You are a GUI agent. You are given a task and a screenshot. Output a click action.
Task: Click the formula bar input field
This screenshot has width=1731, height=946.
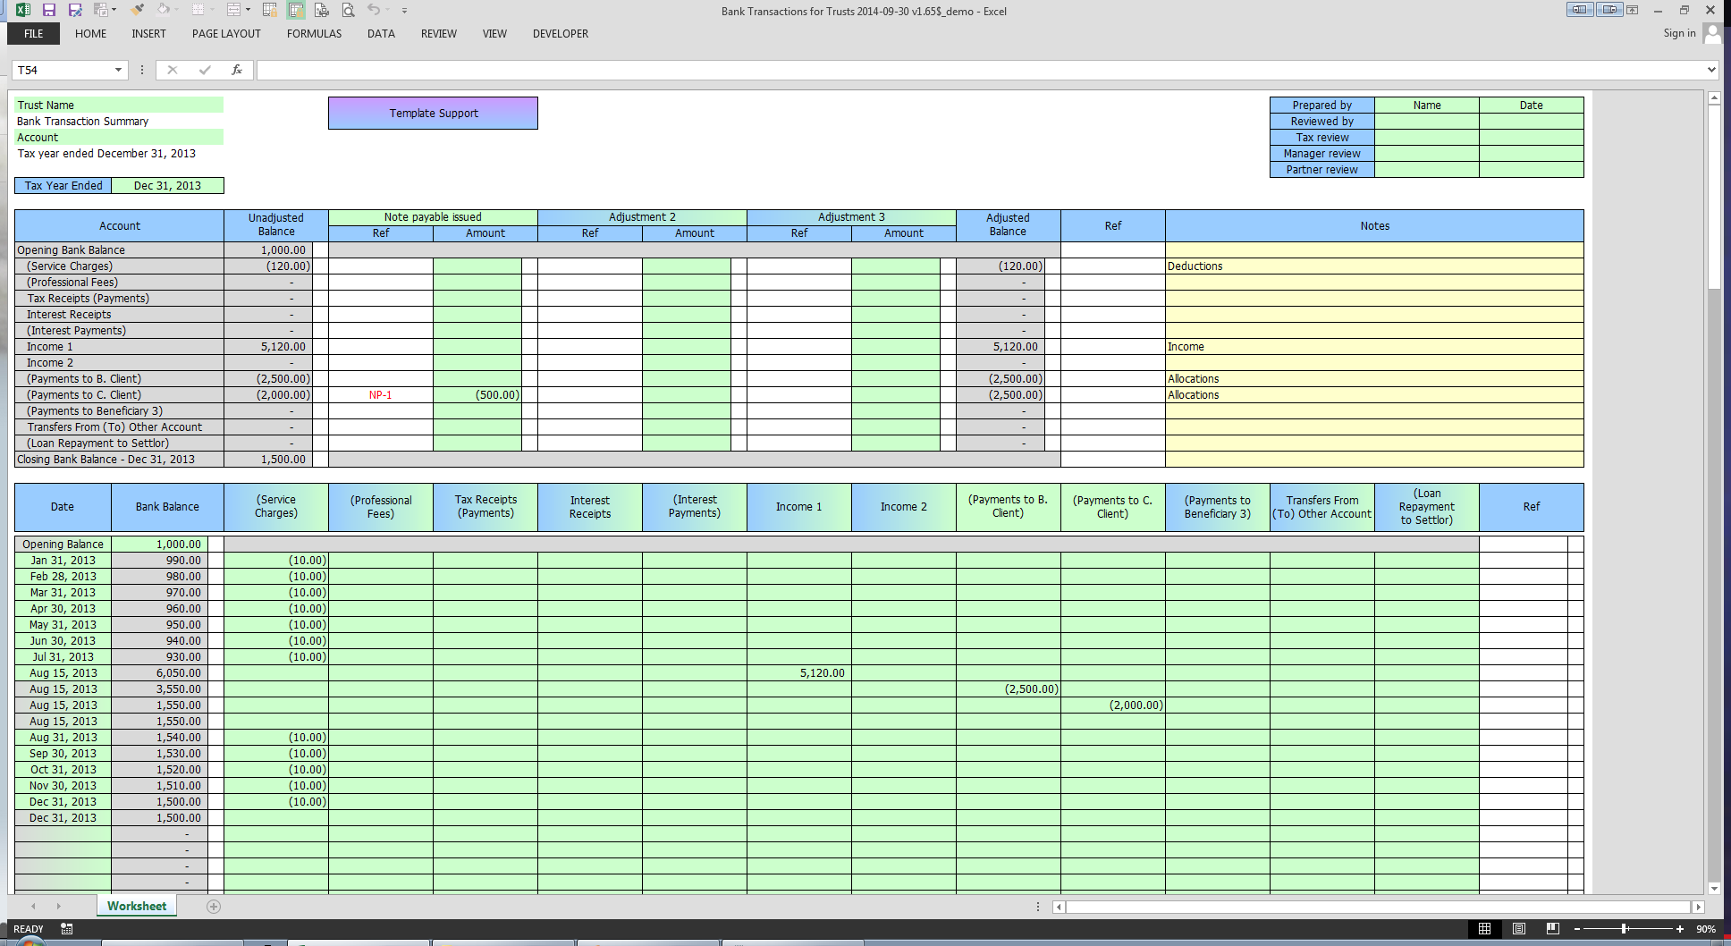pyautogui.click(x=981, y=70)
